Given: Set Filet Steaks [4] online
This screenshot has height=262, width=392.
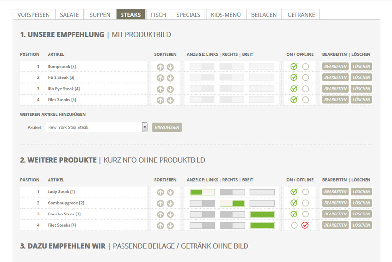Looking at the screenshot, I should [294, 225].
